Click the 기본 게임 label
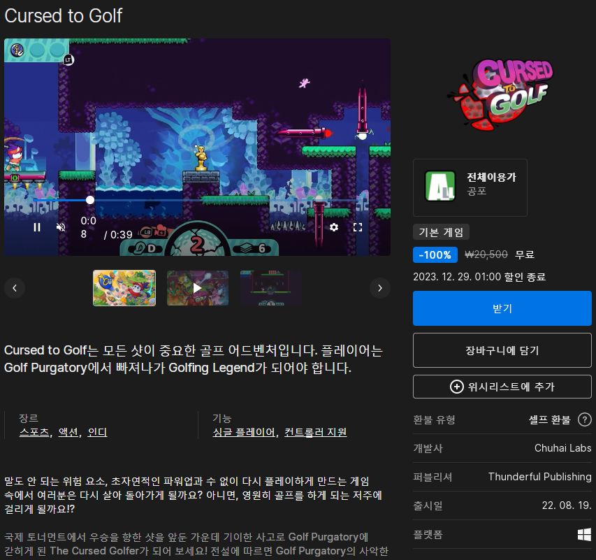This screenshot has width=596, height=560. coord(441,232)
